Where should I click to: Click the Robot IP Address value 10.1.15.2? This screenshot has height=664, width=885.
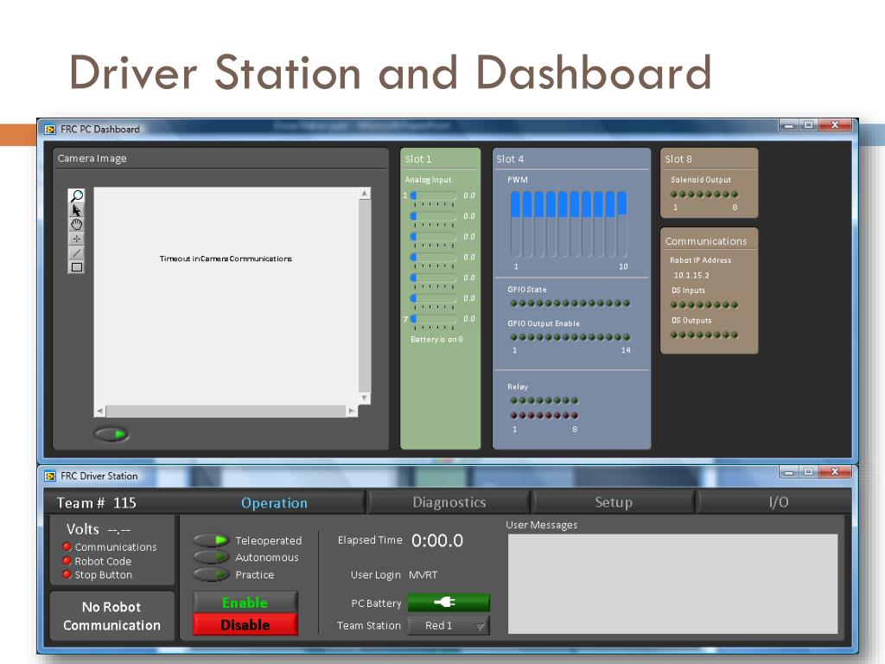click(691, 276)
